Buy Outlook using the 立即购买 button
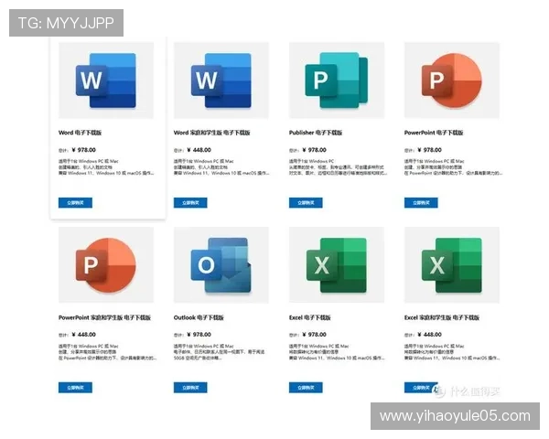This screenshot has width=549, height=439. coord(190,387)
